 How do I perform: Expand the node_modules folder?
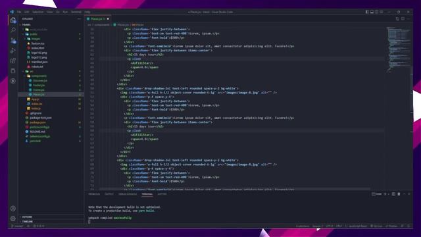coord(38,30)
